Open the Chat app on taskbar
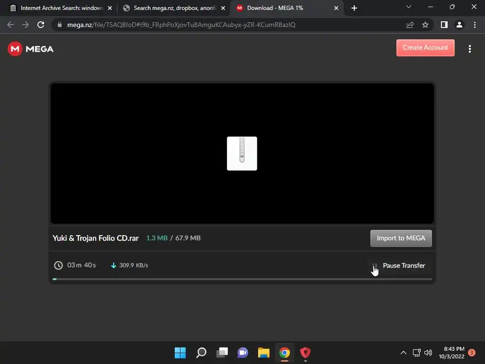Viewport: 485px width, 364px height. [243, 353]
